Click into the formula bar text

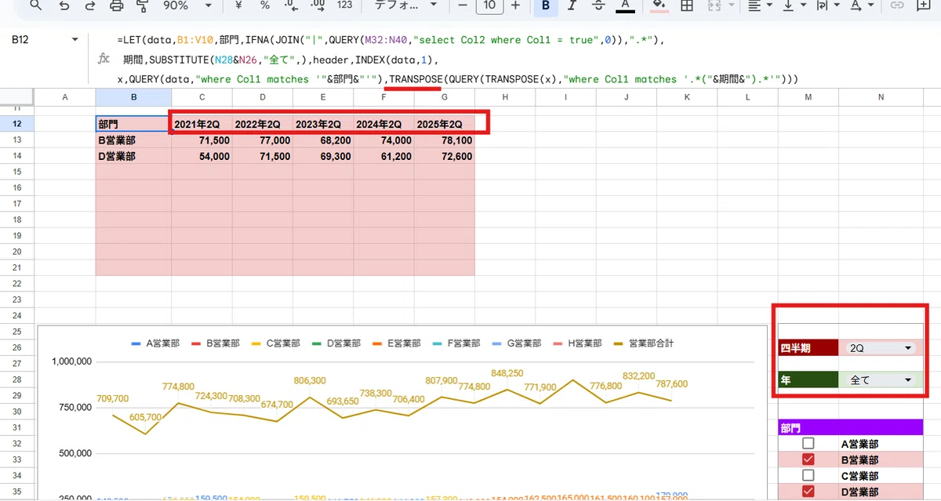pyautogui.click(x=456, y=59)
